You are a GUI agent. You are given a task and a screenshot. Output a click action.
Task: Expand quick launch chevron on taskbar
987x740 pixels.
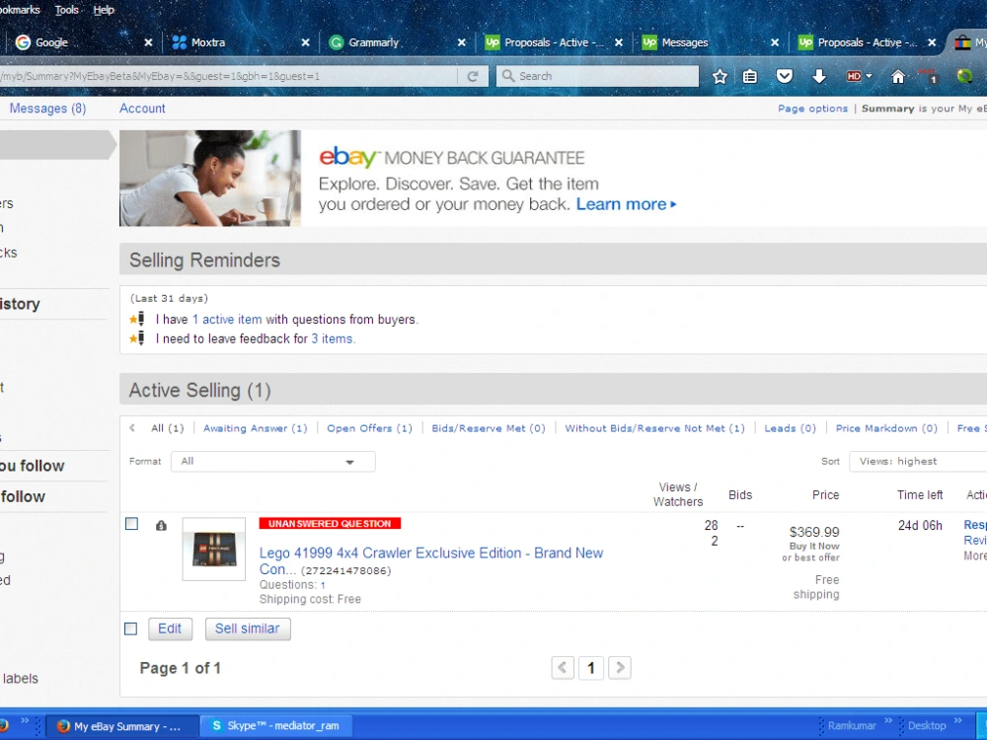[x=26, y=720]
